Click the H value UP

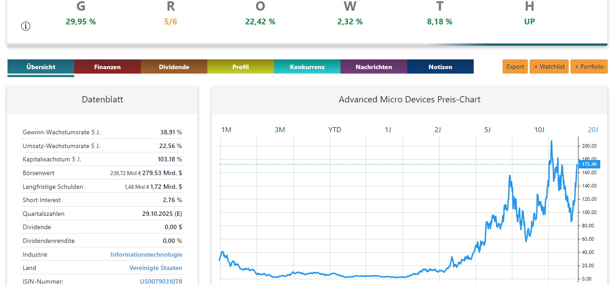tap(529, 21)
